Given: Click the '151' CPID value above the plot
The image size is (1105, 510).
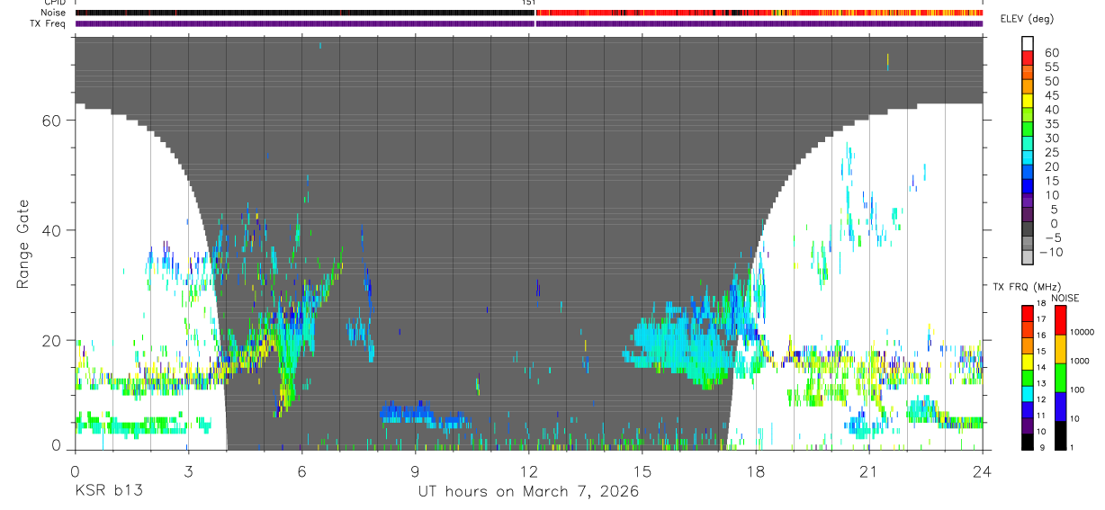Looking at the screenshot, I should [528, 3].
